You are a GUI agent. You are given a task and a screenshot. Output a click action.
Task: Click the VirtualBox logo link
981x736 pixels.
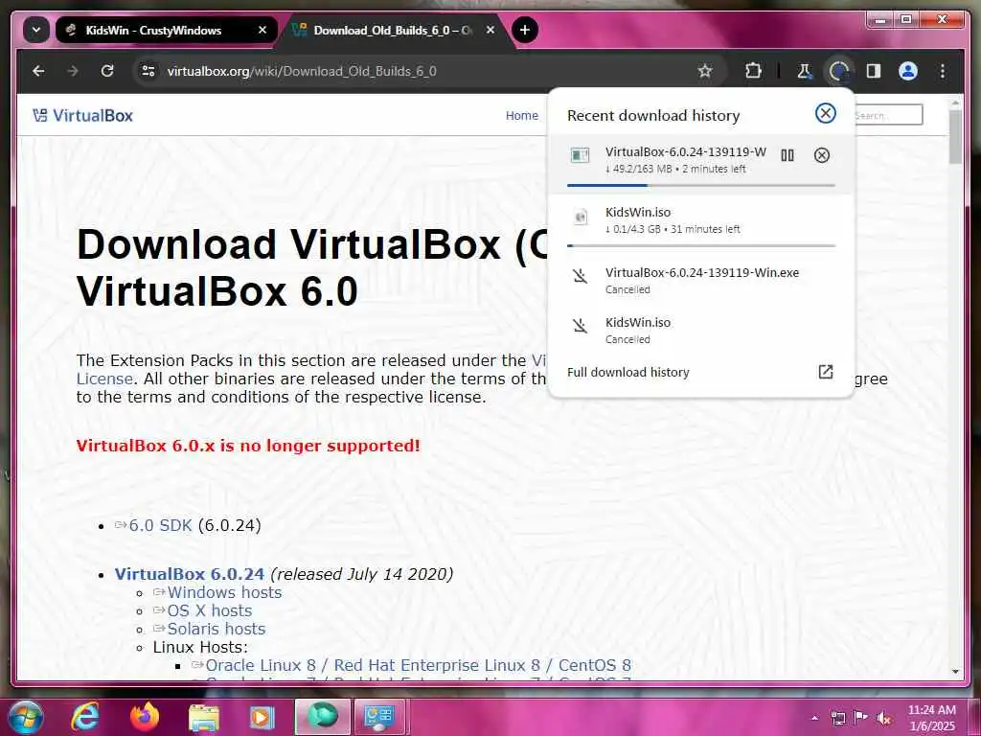(x=82, y=115)
